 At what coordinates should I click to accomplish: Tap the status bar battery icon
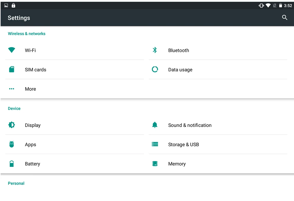280,5
